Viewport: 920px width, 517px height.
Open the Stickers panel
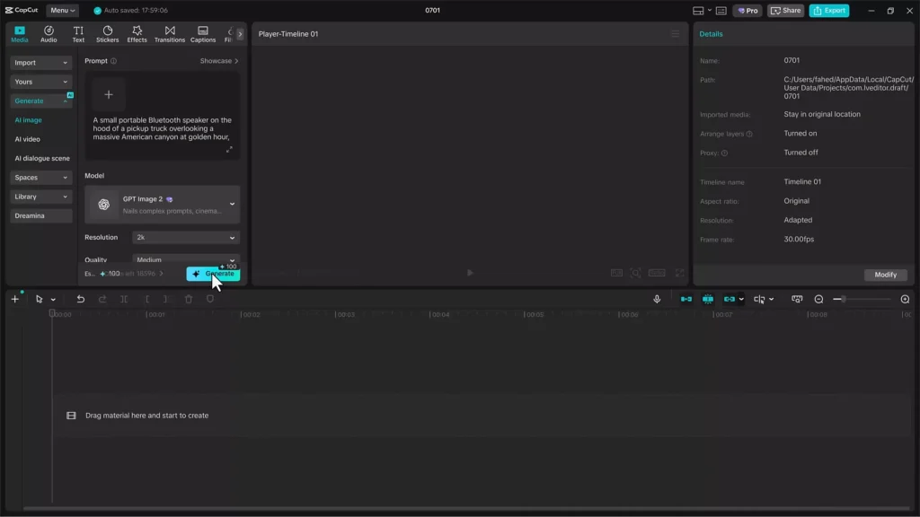[x=108, y=34]
